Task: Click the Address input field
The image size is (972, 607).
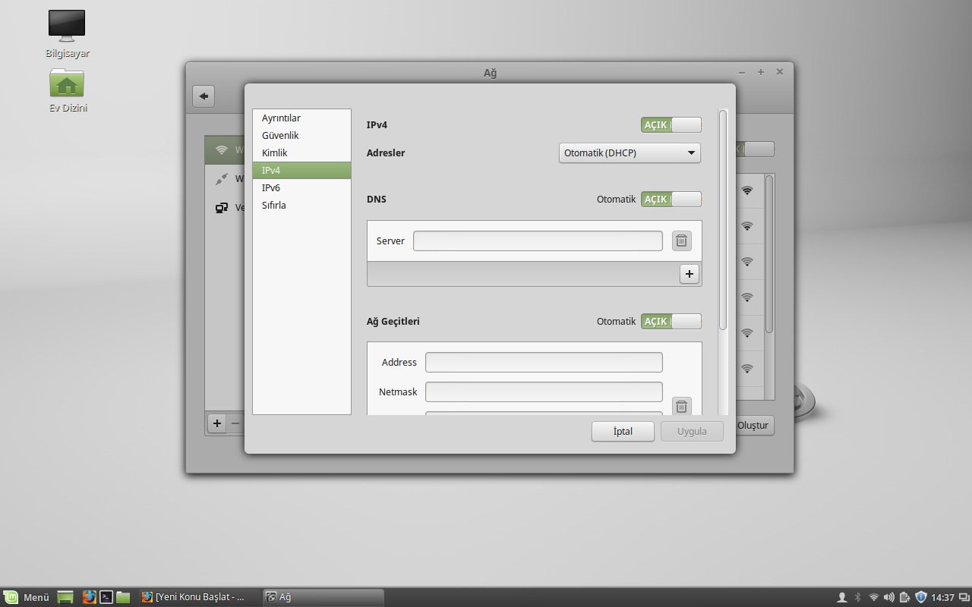Action: pyautogui.click(x=544, y=362)
